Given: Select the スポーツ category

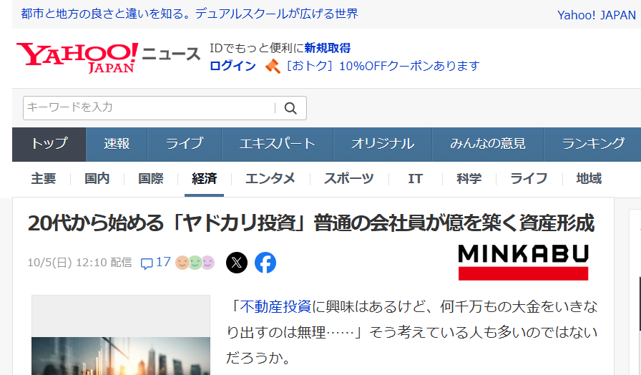Looking at the screenshot, I should pyautogui.click(x=348, y=178).
